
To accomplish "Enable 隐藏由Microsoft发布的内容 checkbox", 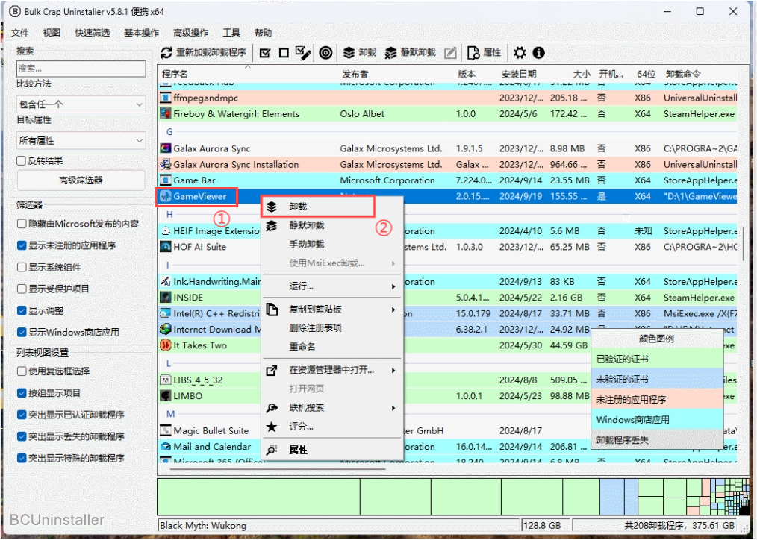I will coord(22,224).
